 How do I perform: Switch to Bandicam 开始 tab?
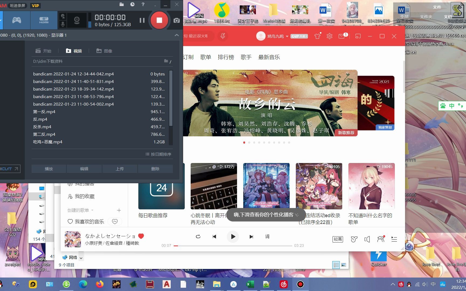43,51
